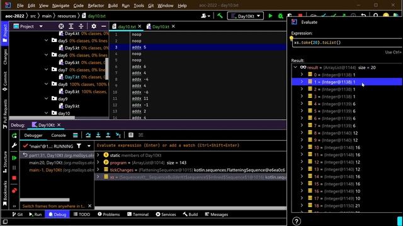
Task: Open Structure side tool window
Action: tap(5, 162)
